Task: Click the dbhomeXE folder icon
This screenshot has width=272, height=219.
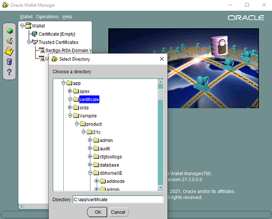Action: point(96,173)
